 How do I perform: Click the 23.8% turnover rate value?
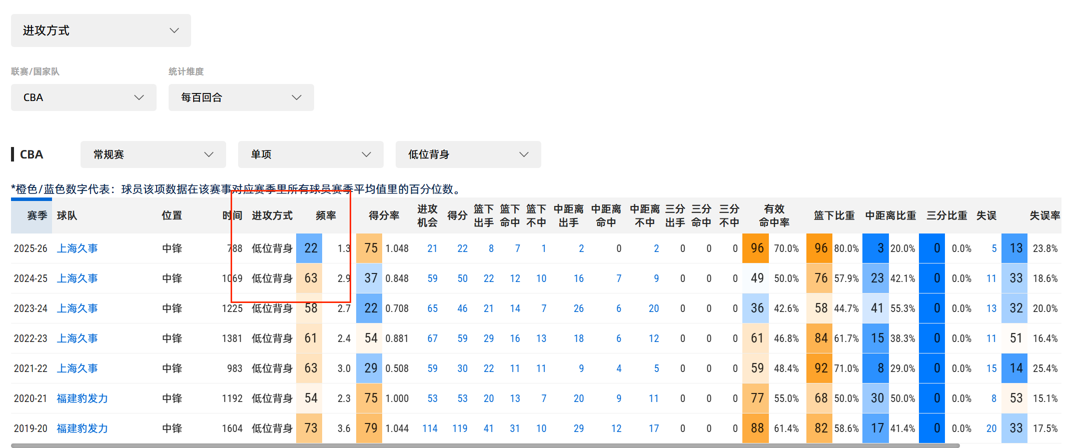(1045, 248)
